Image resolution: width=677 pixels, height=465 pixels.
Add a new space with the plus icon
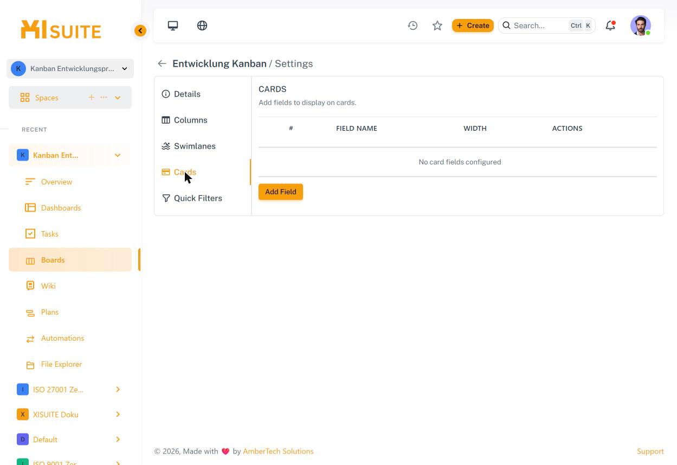[91, 97]
